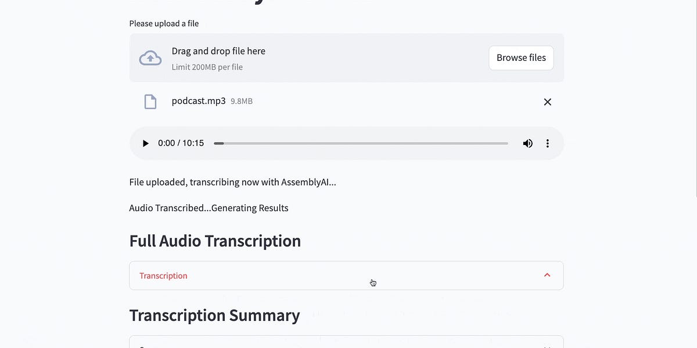Click the red Transcription label

coord(163,275)
